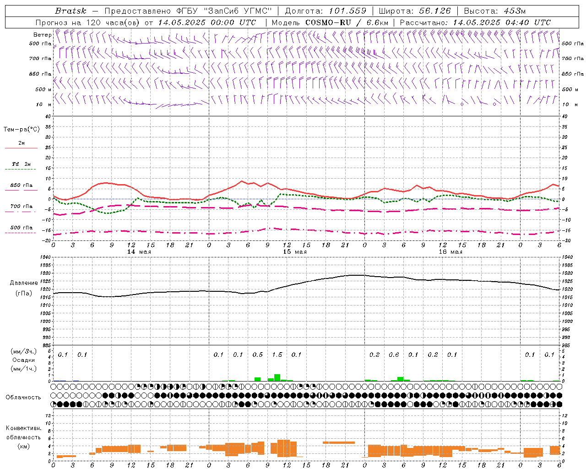The width and height of the screenshot is (586, 469).
Task: Click the 'Ветер' wind panel label
Action: [42, 35]
